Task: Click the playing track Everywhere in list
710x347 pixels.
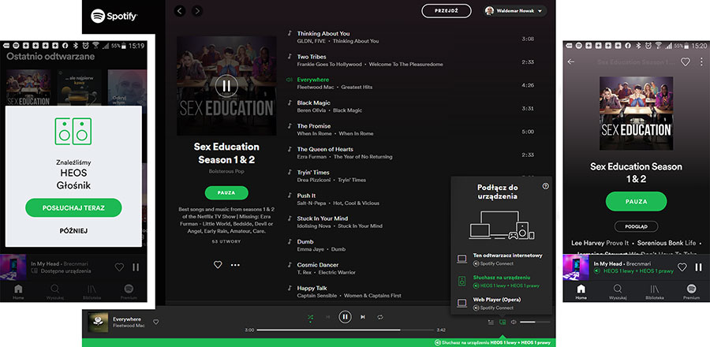Action: 313,80
